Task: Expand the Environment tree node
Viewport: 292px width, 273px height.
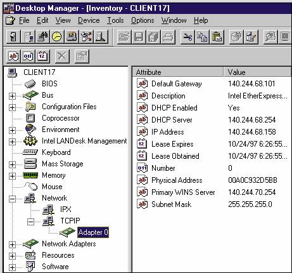Action: (12, 130)
